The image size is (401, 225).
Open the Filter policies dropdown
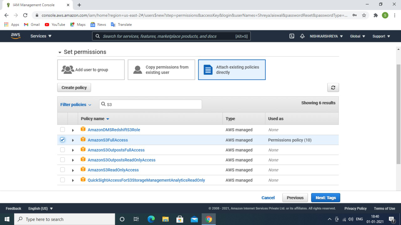pyautogui.click(x=76, y=105)
